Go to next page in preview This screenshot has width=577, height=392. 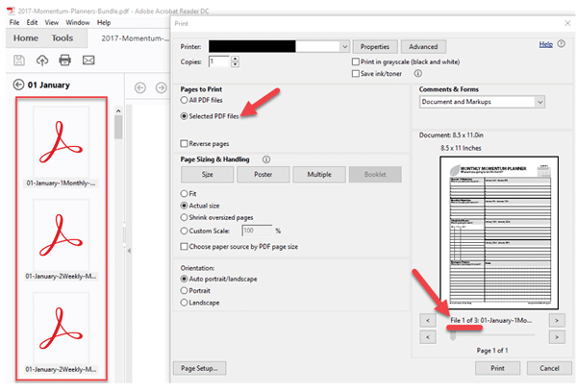click(x=557, y=337)
